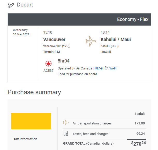Click the Wi-Fi signal icon
This screenshot has width=158, height=150.
[106, 68]
